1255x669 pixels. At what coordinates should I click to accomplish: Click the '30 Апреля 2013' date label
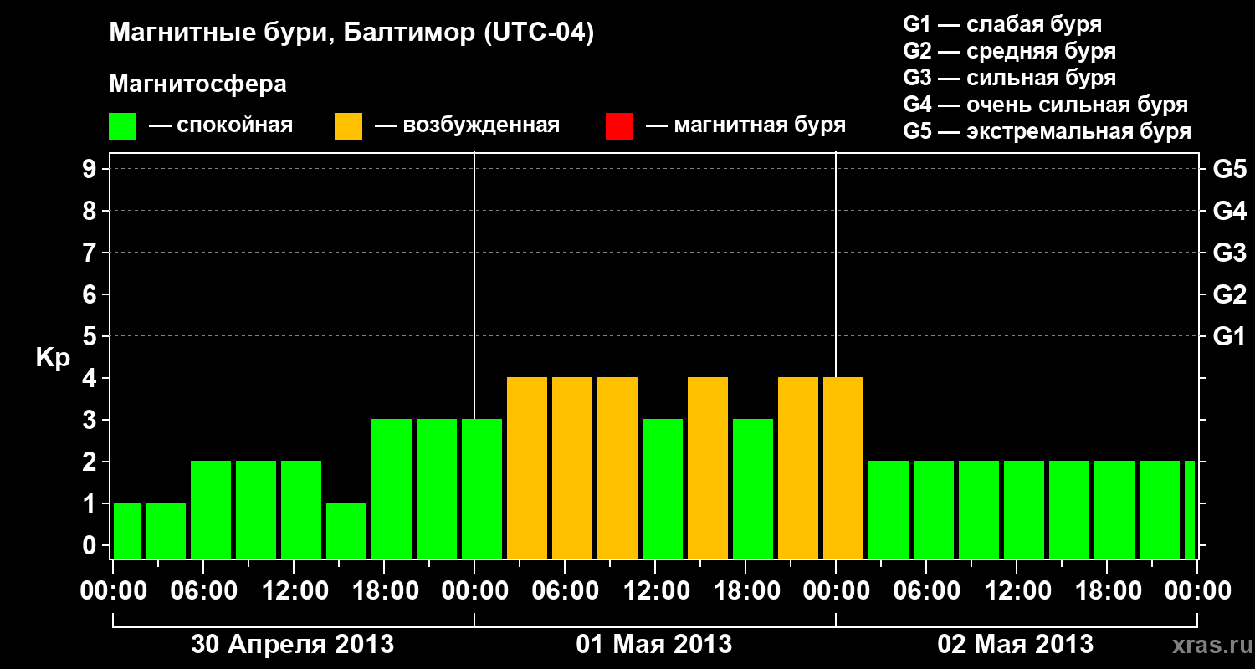(x=293, y=644)
